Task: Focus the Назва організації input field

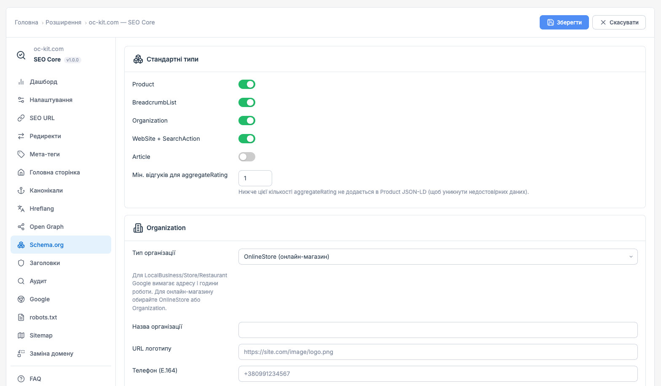Action: pos(438,330)
